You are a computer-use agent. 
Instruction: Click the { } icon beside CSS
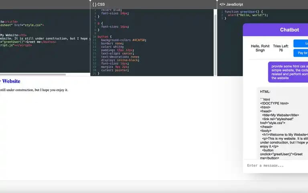(94, 4)
